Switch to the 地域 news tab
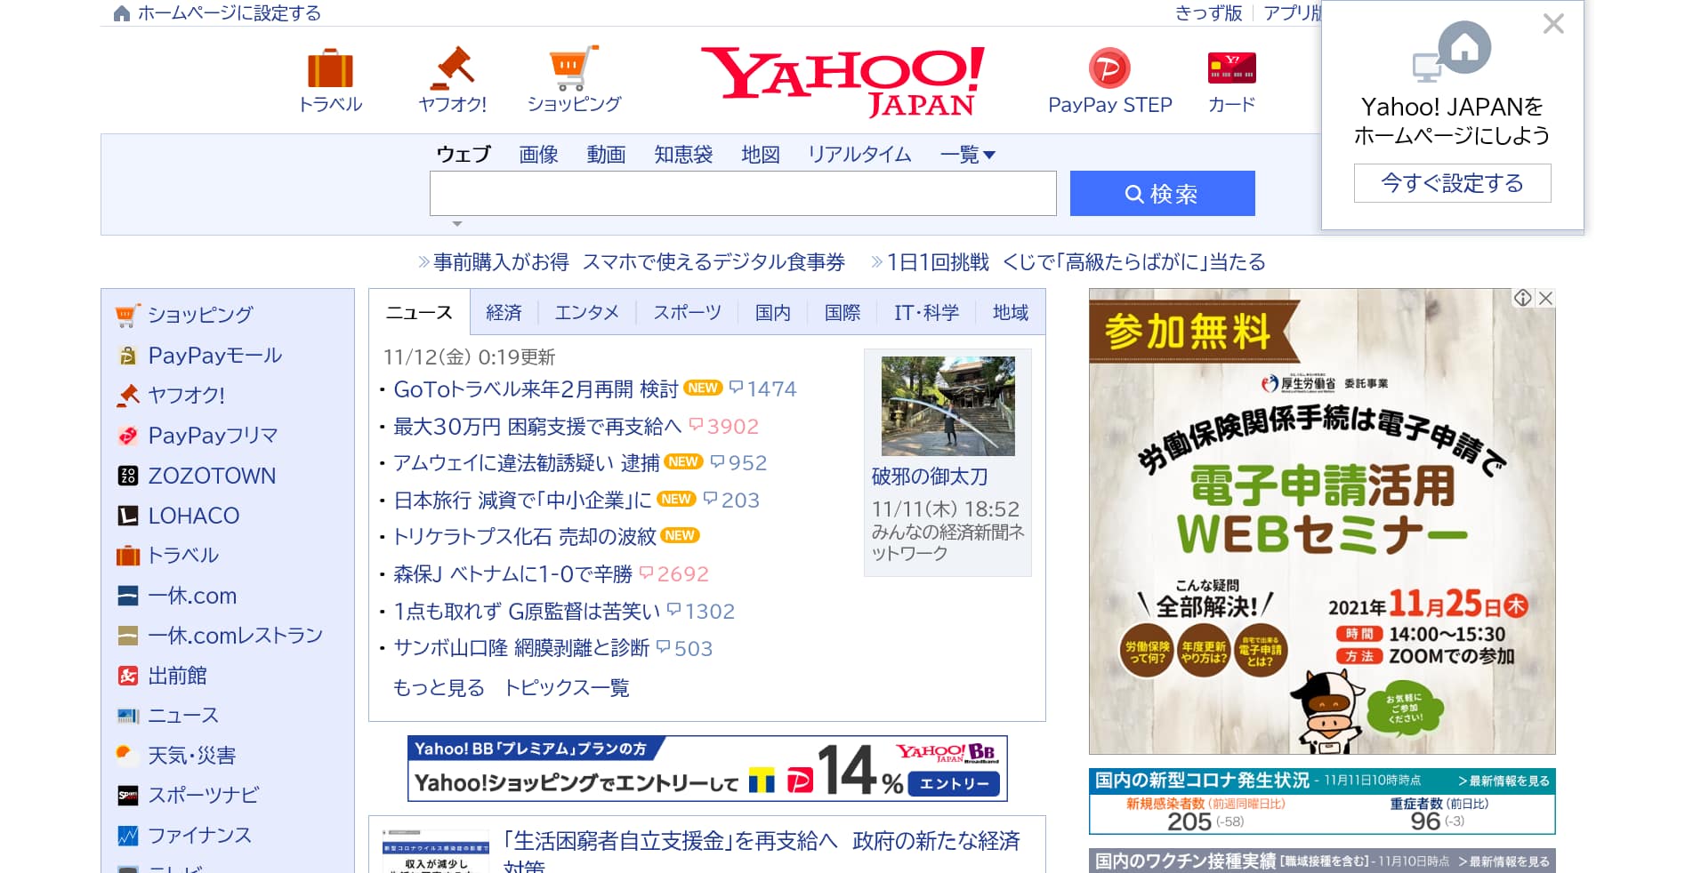Viewport: 1685px width, 873px height. point(1010,313)
